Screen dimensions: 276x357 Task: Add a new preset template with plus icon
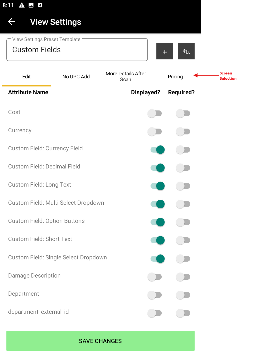coord(165,51)
